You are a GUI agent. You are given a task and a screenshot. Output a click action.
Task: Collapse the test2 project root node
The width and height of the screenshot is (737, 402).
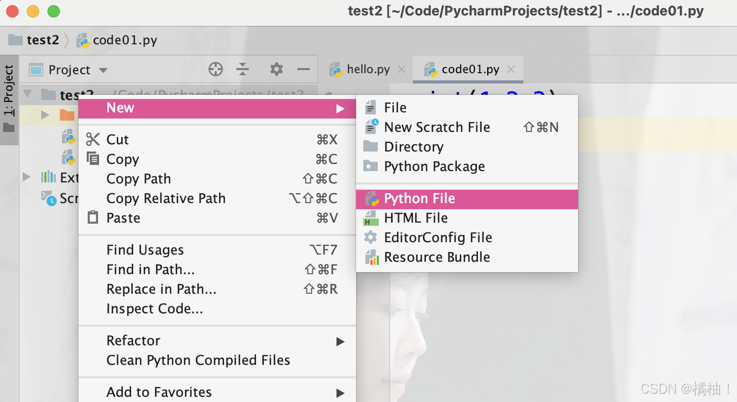coord(27,94)
